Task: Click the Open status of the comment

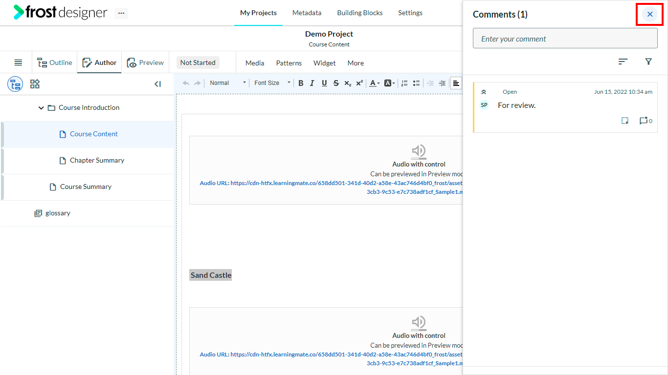Action: [510, 92]
